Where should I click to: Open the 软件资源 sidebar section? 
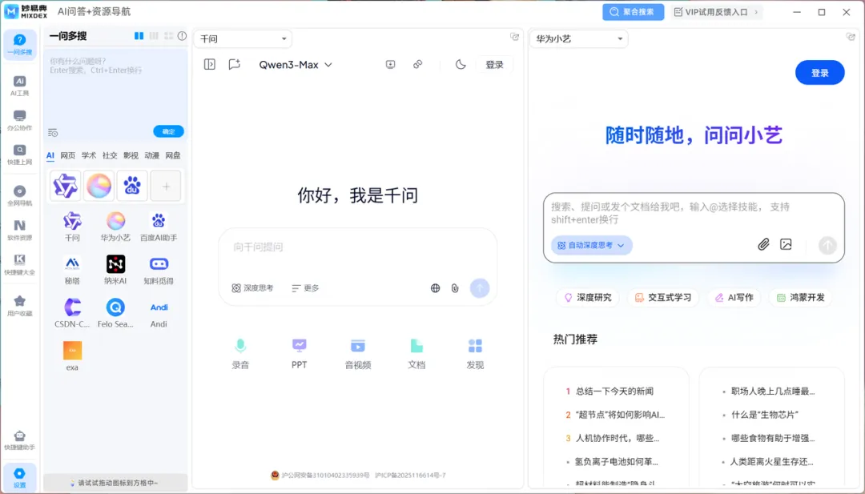pyautogui.click(x=19, y=231)
